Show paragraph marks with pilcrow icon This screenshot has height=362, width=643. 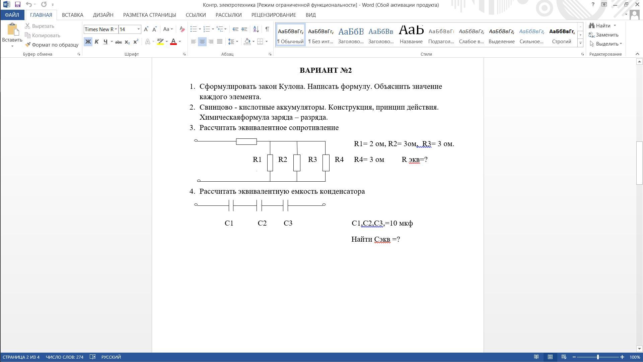click(267, 29)
